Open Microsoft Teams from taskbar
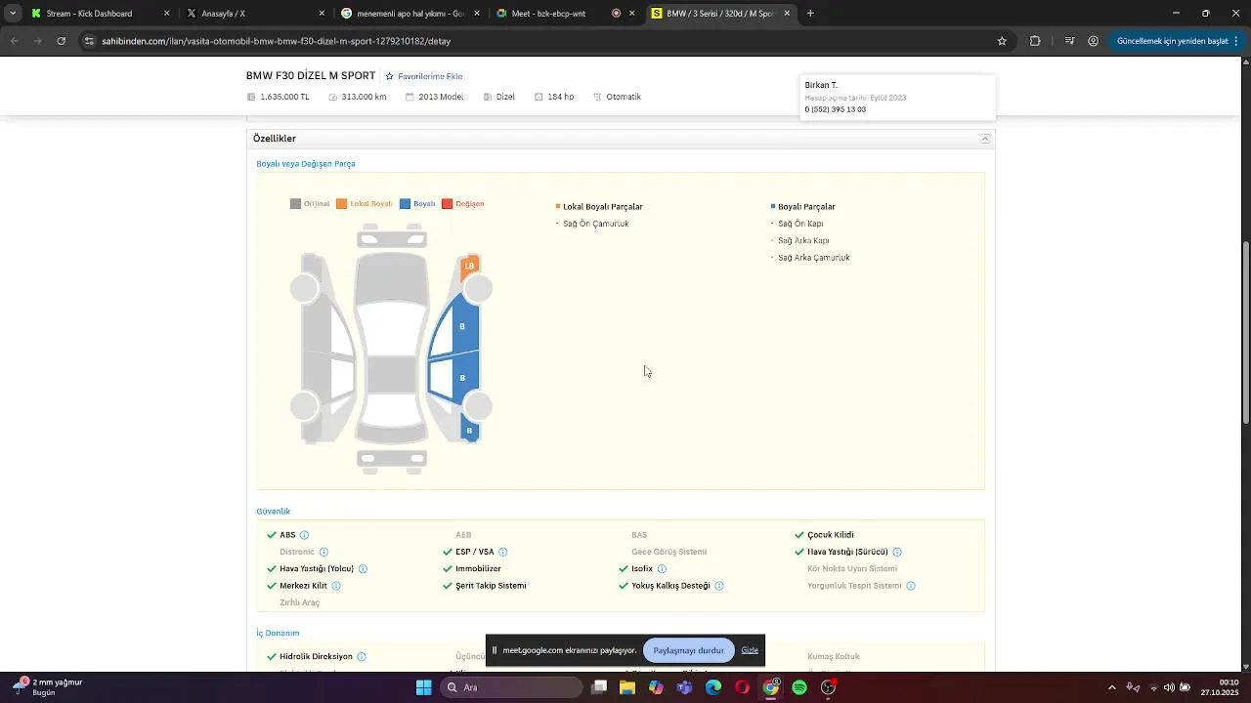 click(685, 687)
